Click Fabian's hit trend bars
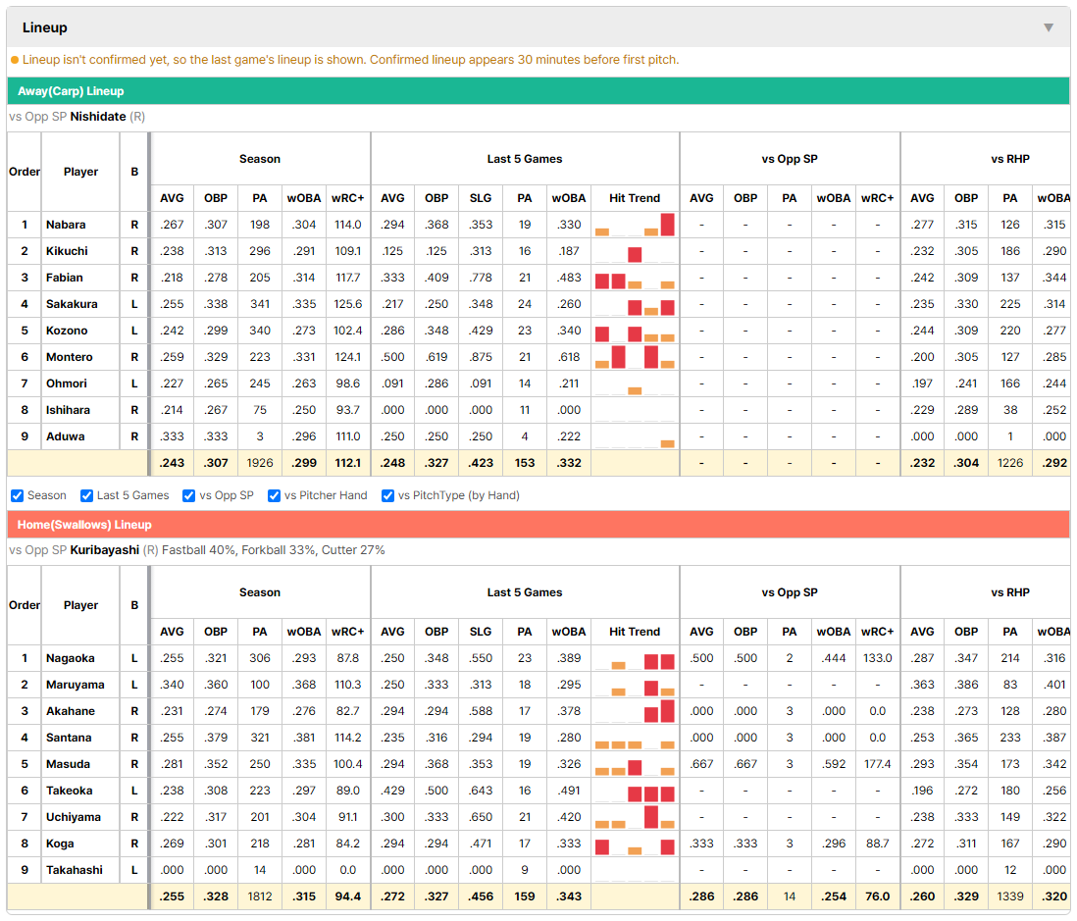1077x921 pixels. [x=635, y=278]
